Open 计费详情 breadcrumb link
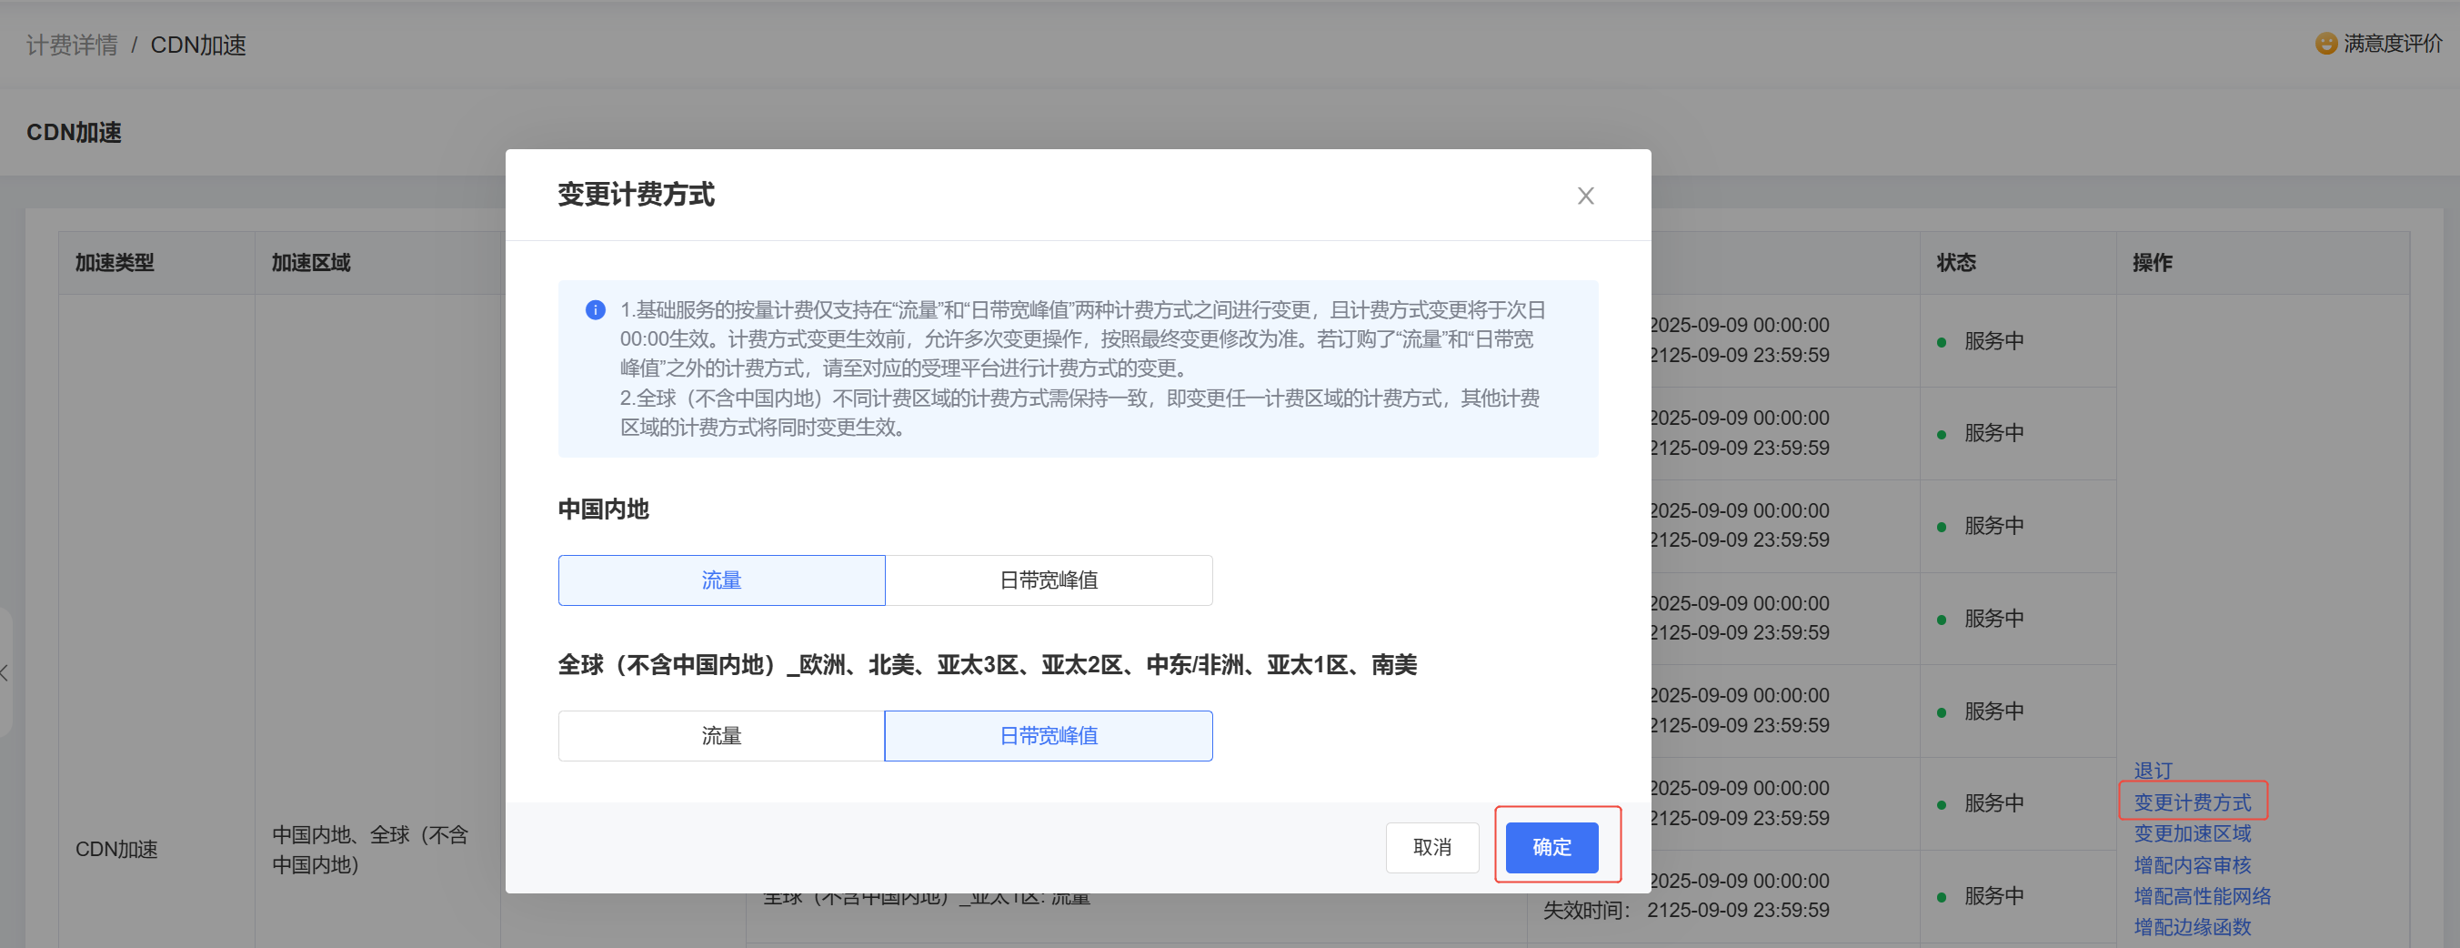The width and height of the screenshot is (2460, 948). (72, 45)
